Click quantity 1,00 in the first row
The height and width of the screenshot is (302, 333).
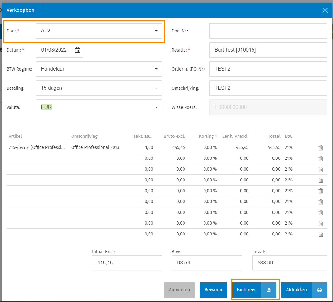(149, 147)
